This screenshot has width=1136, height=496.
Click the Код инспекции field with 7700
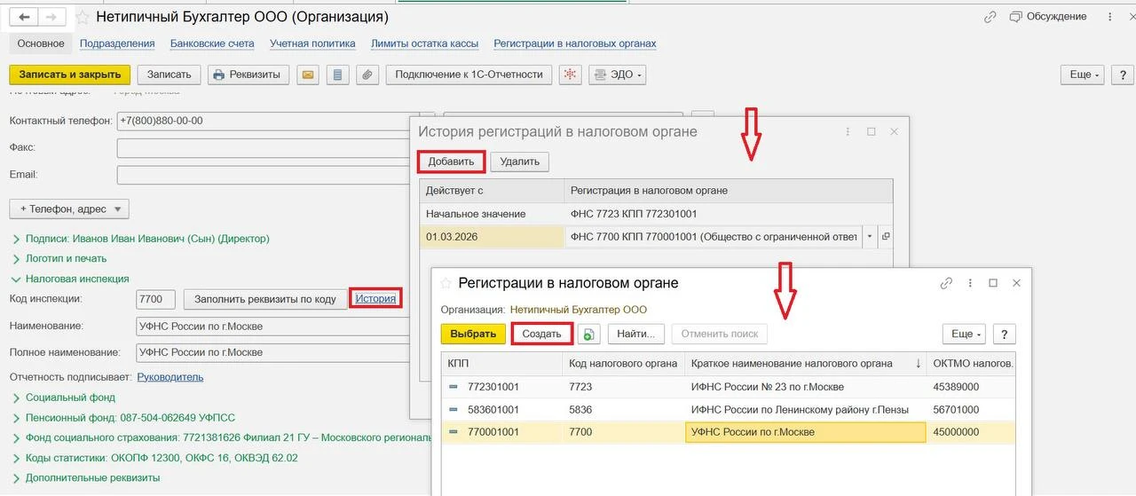(x=156, y=299)
